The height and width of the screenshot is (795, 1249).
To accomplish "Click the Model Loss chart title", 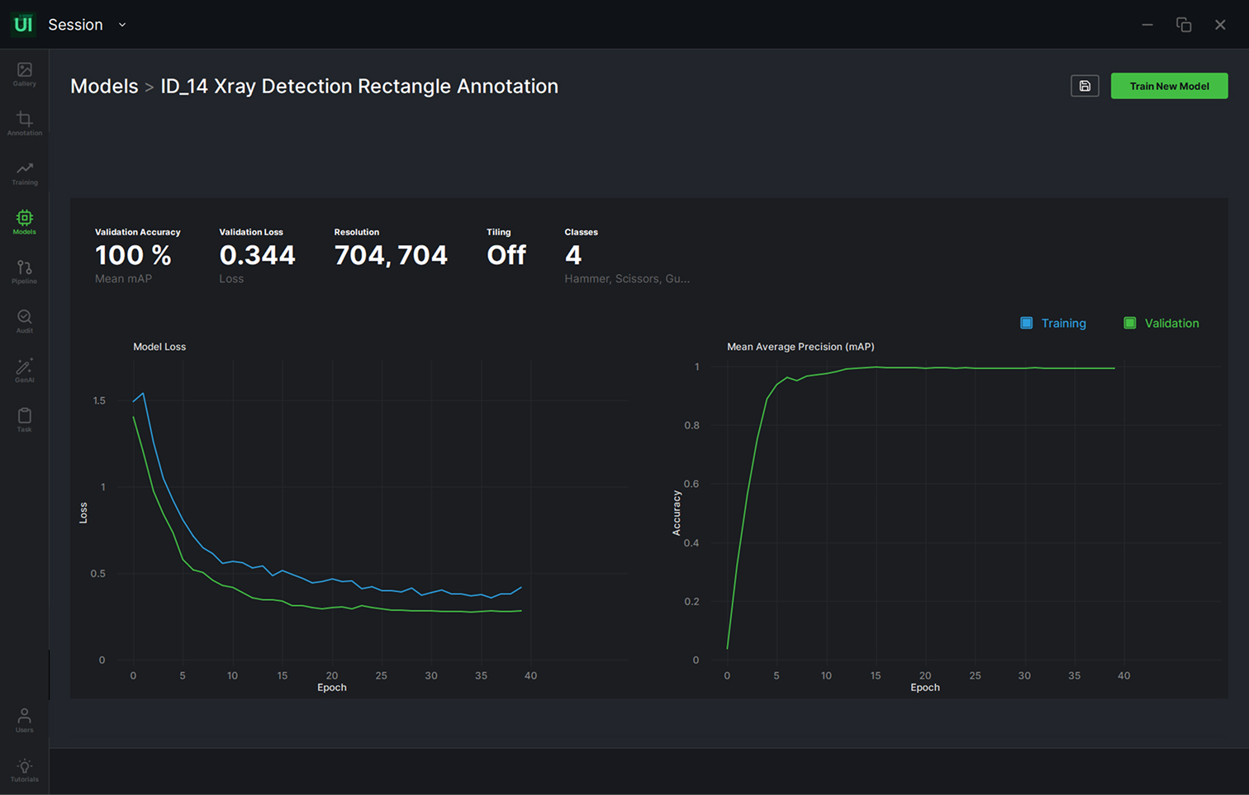I will (159, 347).
